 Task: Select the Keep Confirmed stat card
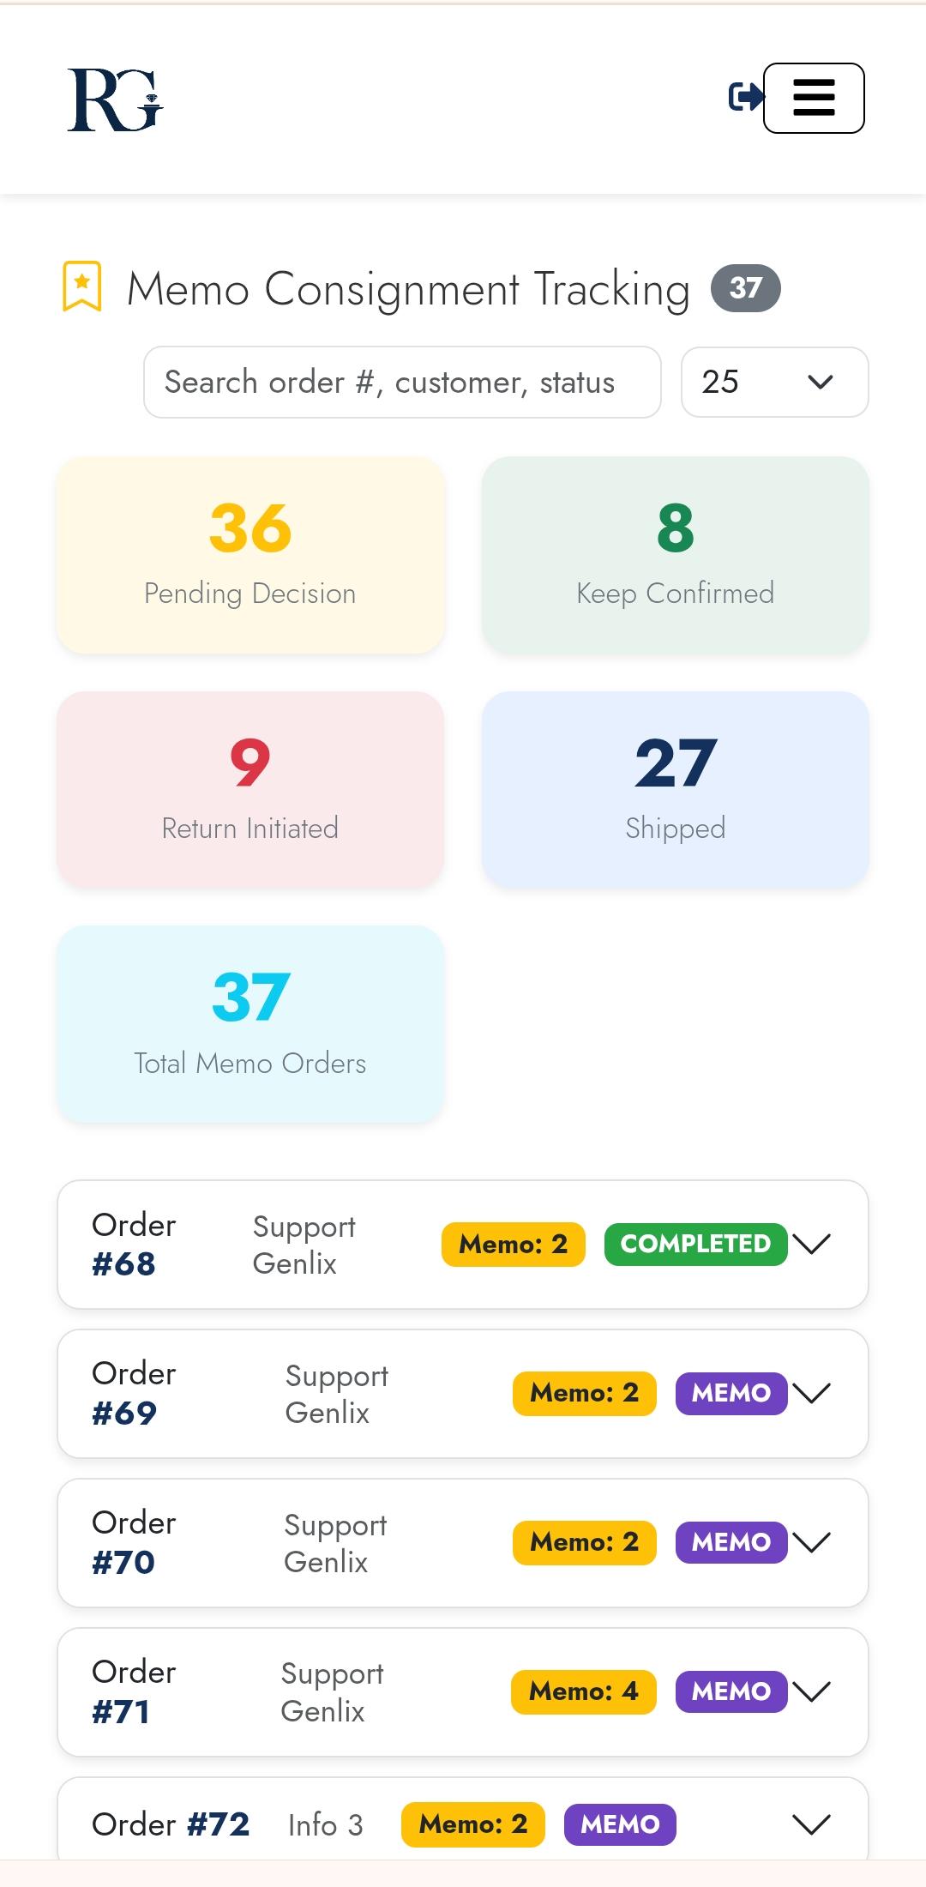pos(675,554)
